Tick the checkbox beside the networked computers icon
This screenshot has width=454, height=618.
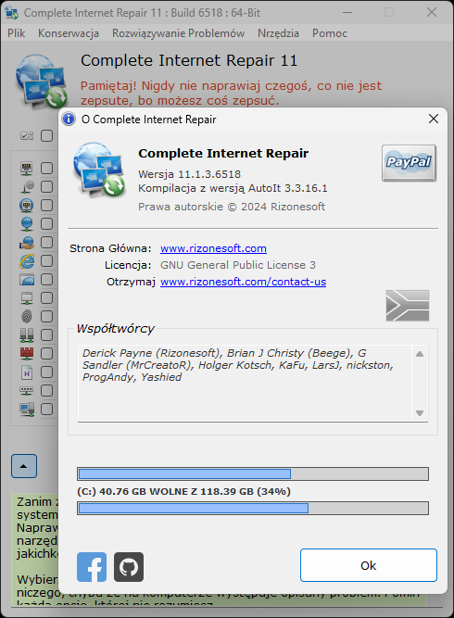46,410
